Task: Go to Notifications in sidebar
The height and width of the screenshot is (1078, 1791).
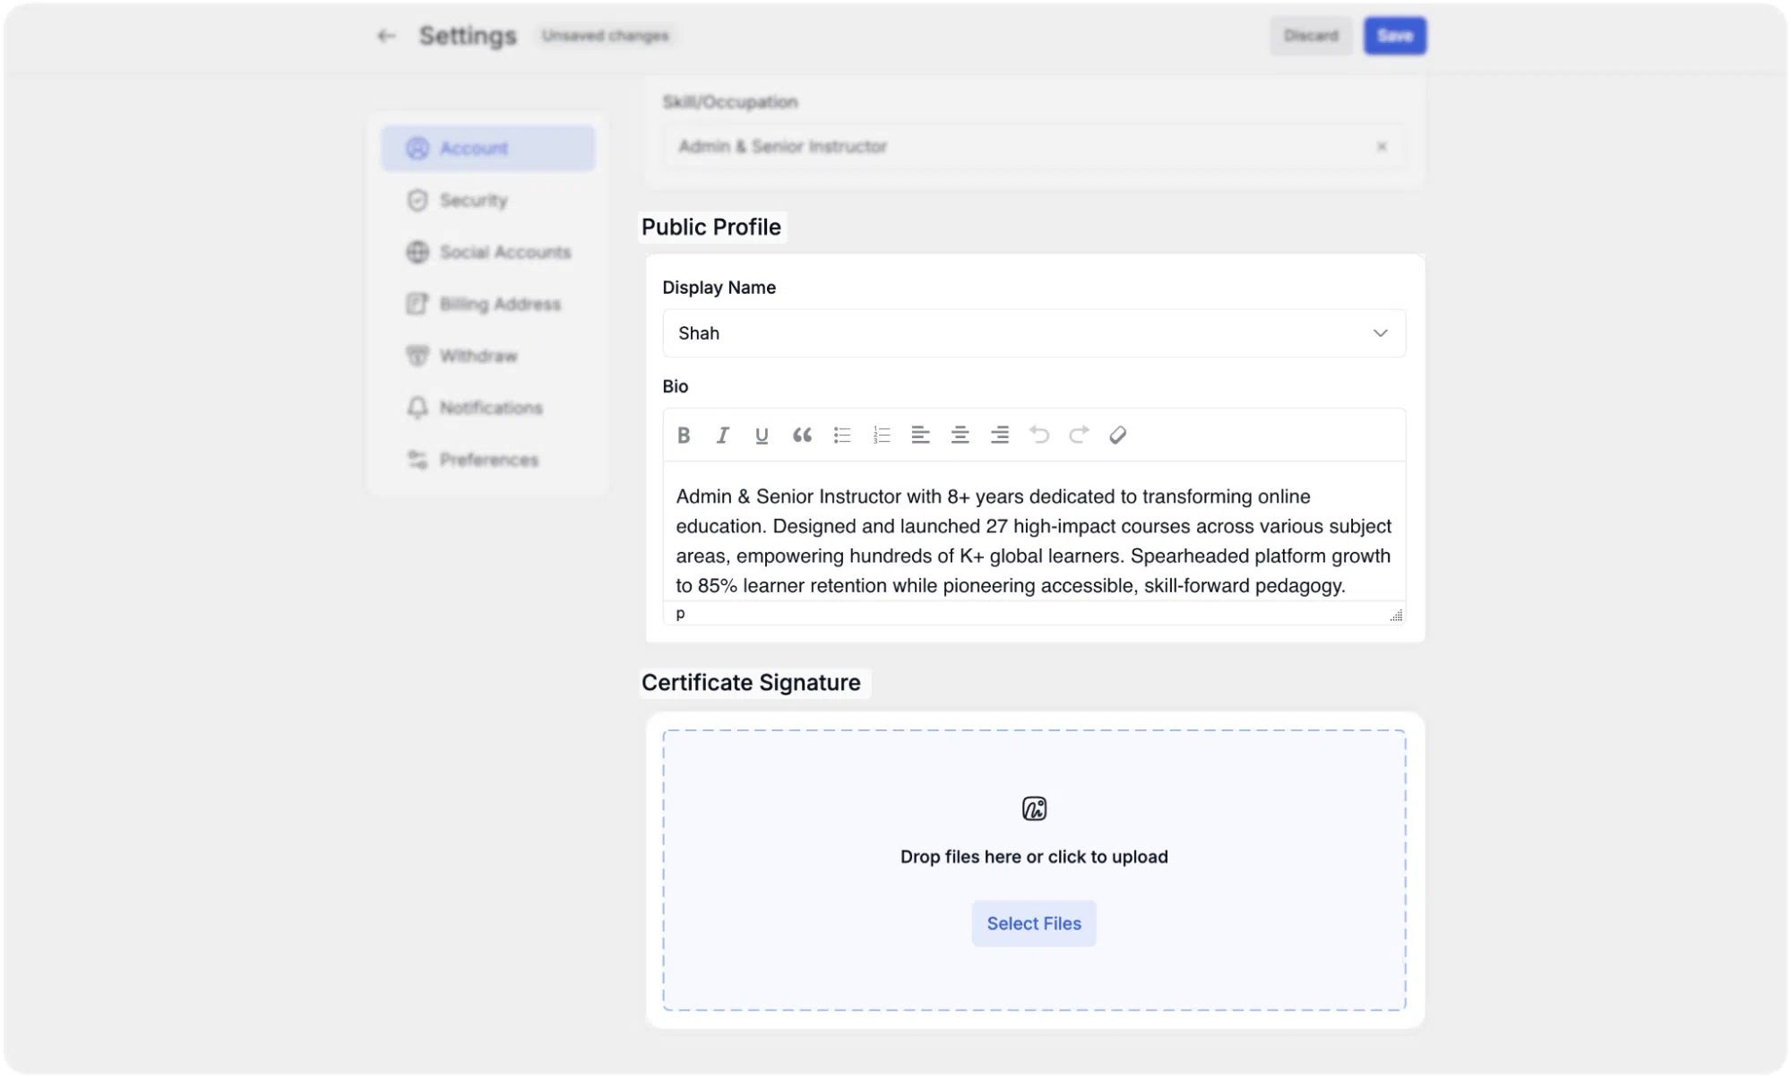Action: pyautogui.click(x=488, y=408)
